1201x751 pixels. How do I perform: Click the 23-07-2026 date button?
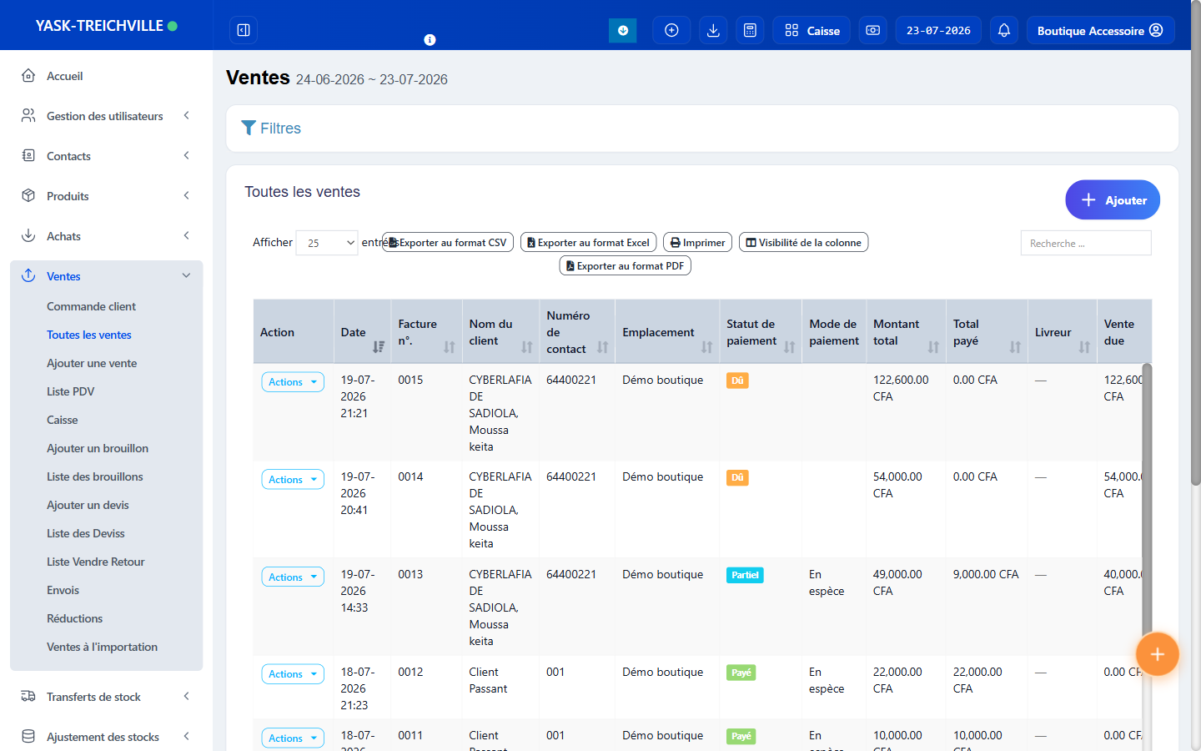point(938,30)
